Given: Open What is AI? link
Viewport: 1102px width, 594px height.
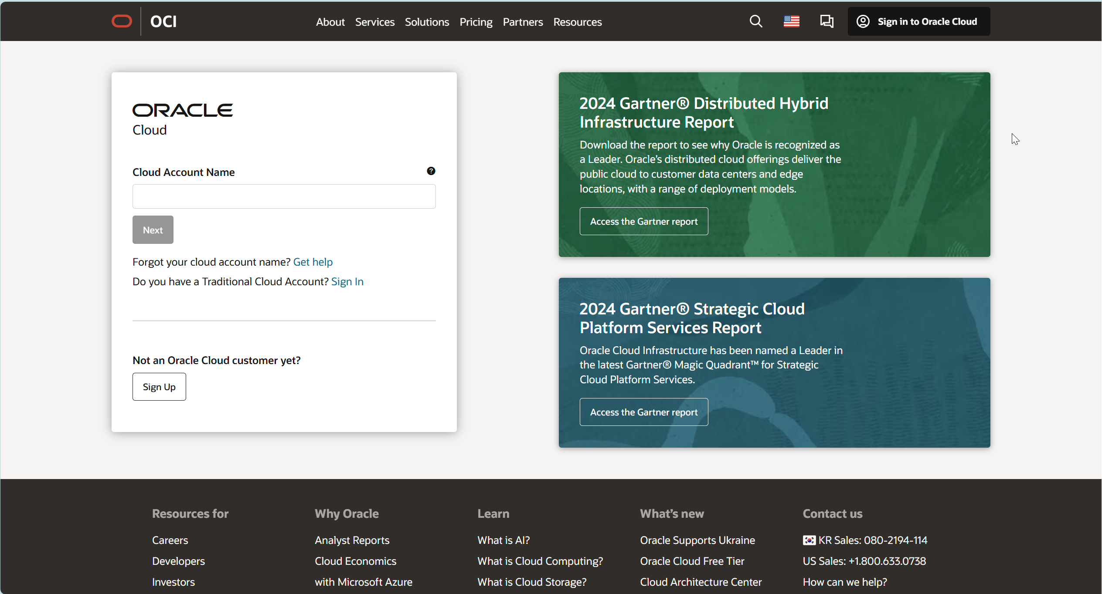Looking at the screenshot, I should coord(503,540).
